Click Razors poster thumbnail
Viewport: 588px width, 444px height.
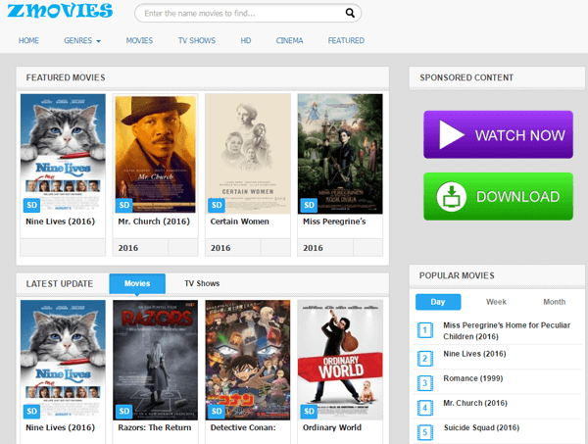point(155,360)
